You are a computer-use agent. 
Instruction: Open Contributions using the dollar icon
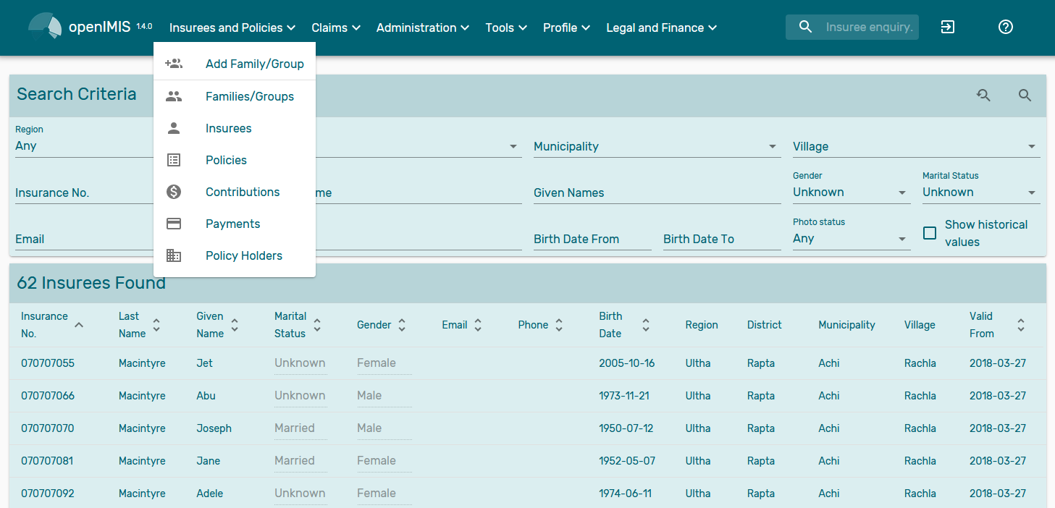click(174, 192)
